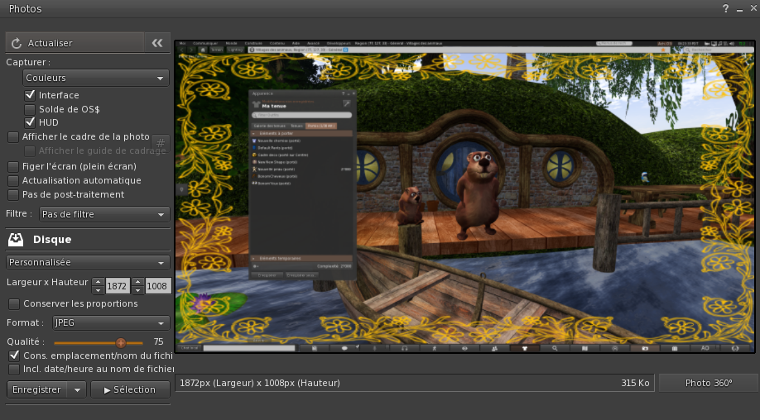Enable the Solde de OS$ checkbox
The width and height of the screenshot is (760, 420).
[x=30, y=109]
